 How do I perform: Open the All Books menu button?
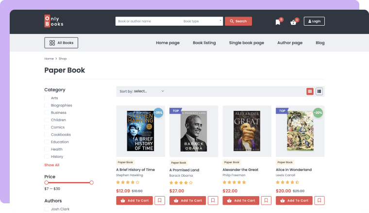coord(61,43)
